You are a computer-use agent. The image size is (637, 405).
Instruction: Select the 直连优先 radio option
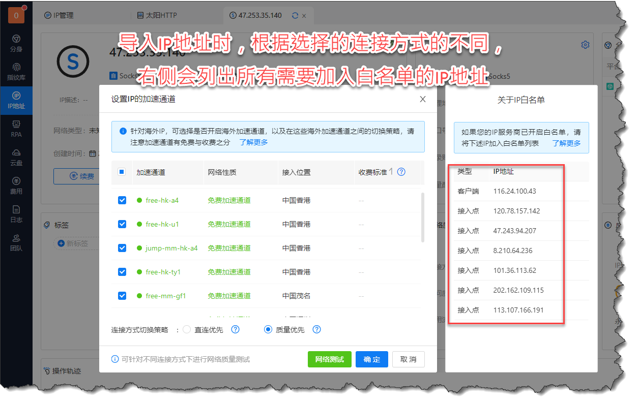pyautogui.click(x=186, y=329)
